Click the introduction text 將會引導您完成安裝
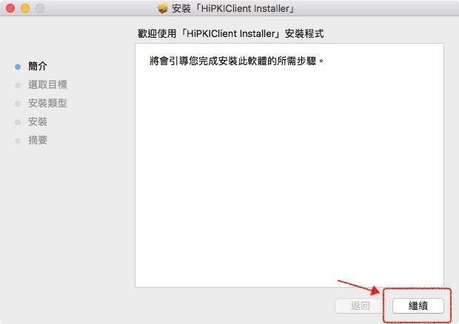Screen dimensions: 459x324 tap(237, 61)
